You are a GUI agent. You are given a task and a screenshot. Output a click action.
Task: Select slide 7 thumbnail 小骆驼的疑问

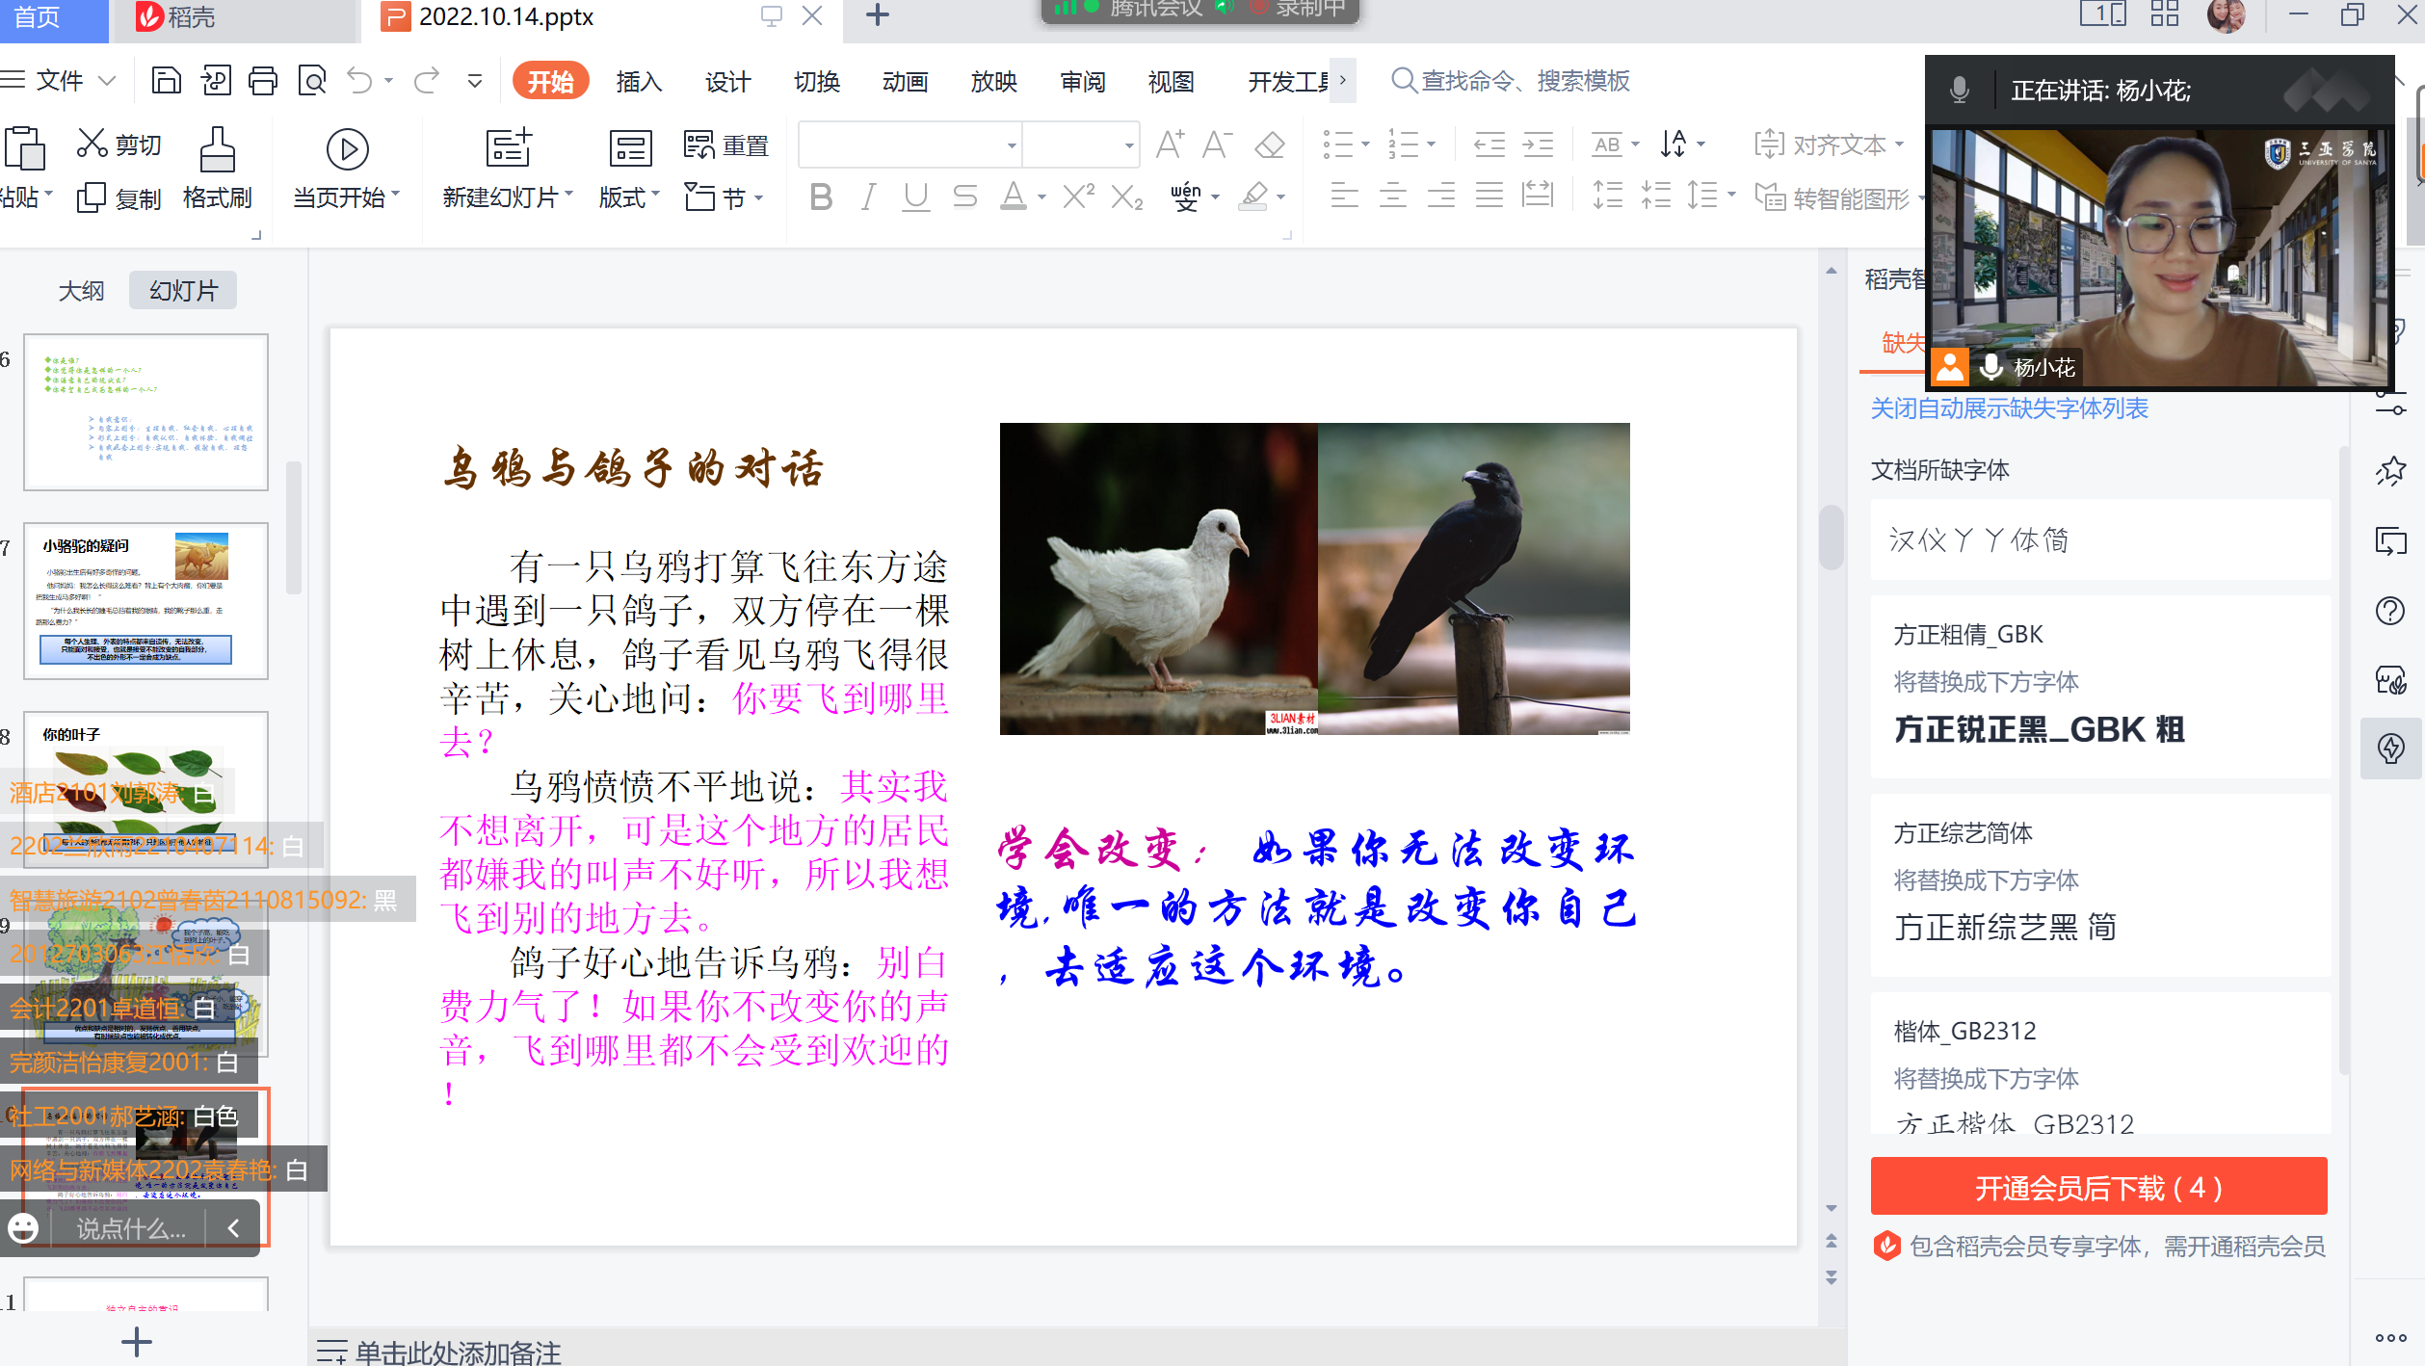point(145,601)
